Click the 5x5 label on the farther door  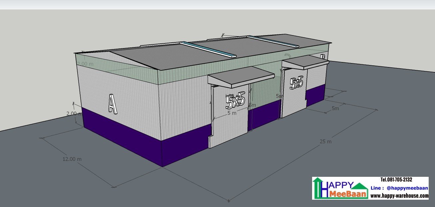point(296,83)
